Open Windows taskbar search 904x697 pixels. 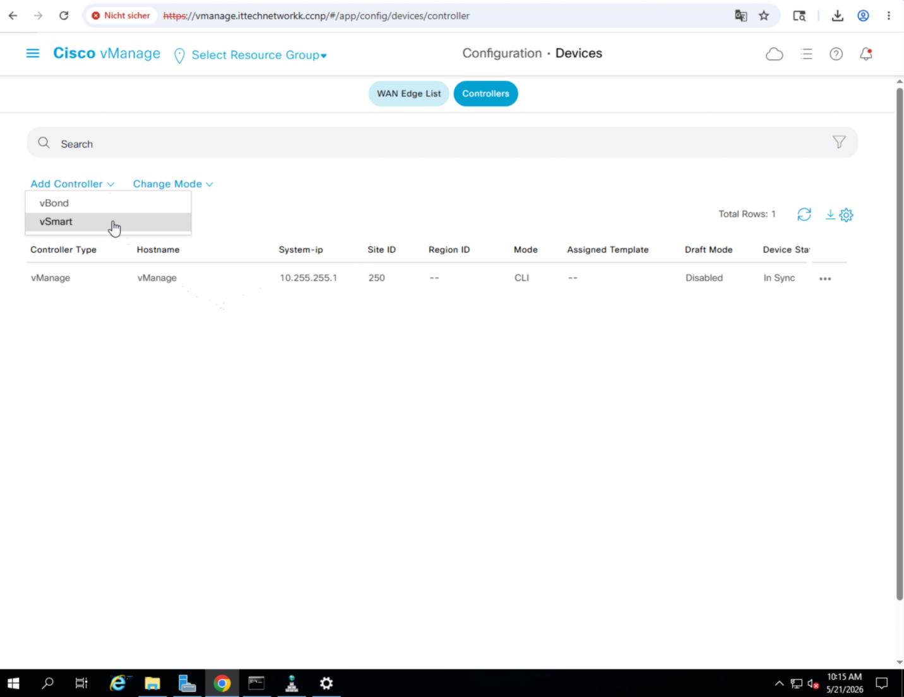point(47,683)
